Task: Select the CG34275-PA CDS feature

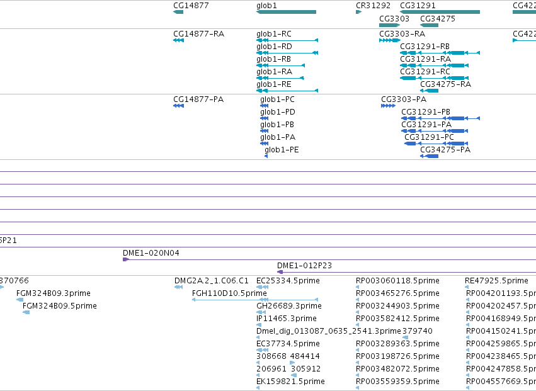Action: pos(429,156)
